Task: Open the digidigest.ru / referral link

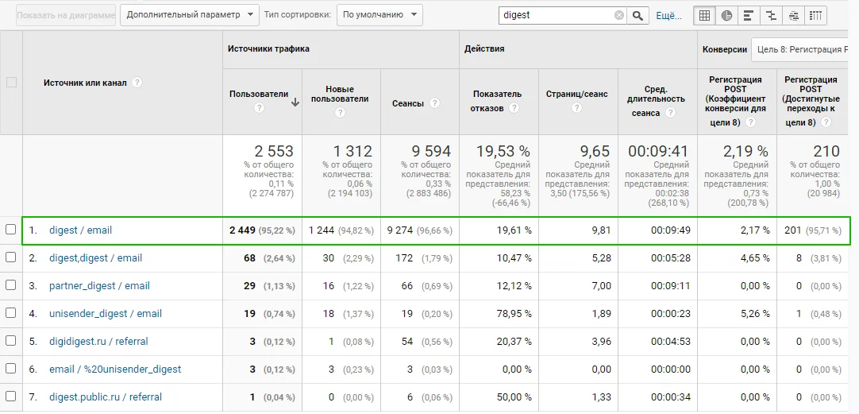Action: click(98, 341)
